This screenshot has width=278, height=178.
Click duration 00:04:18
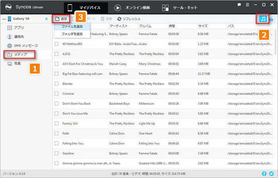coord(174,143)
